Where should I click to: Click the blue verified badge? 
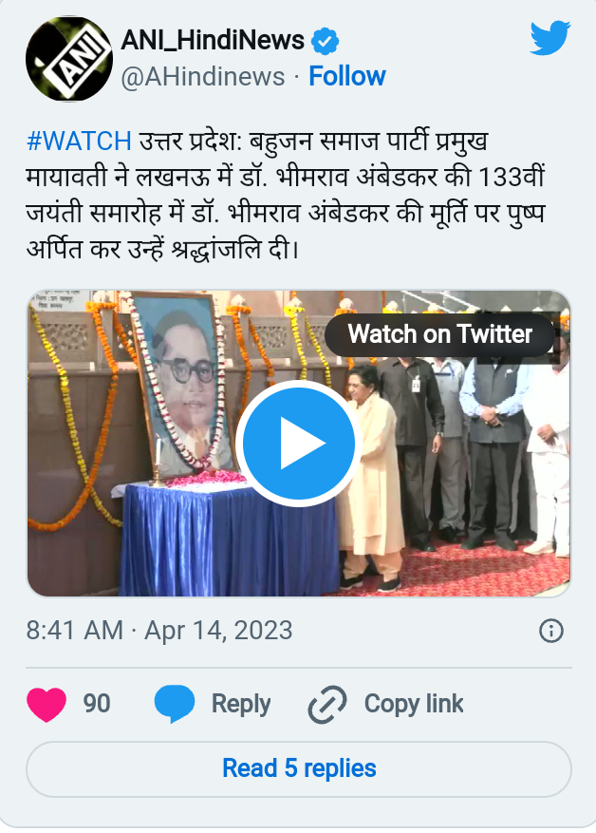click(x=325, y=42)
